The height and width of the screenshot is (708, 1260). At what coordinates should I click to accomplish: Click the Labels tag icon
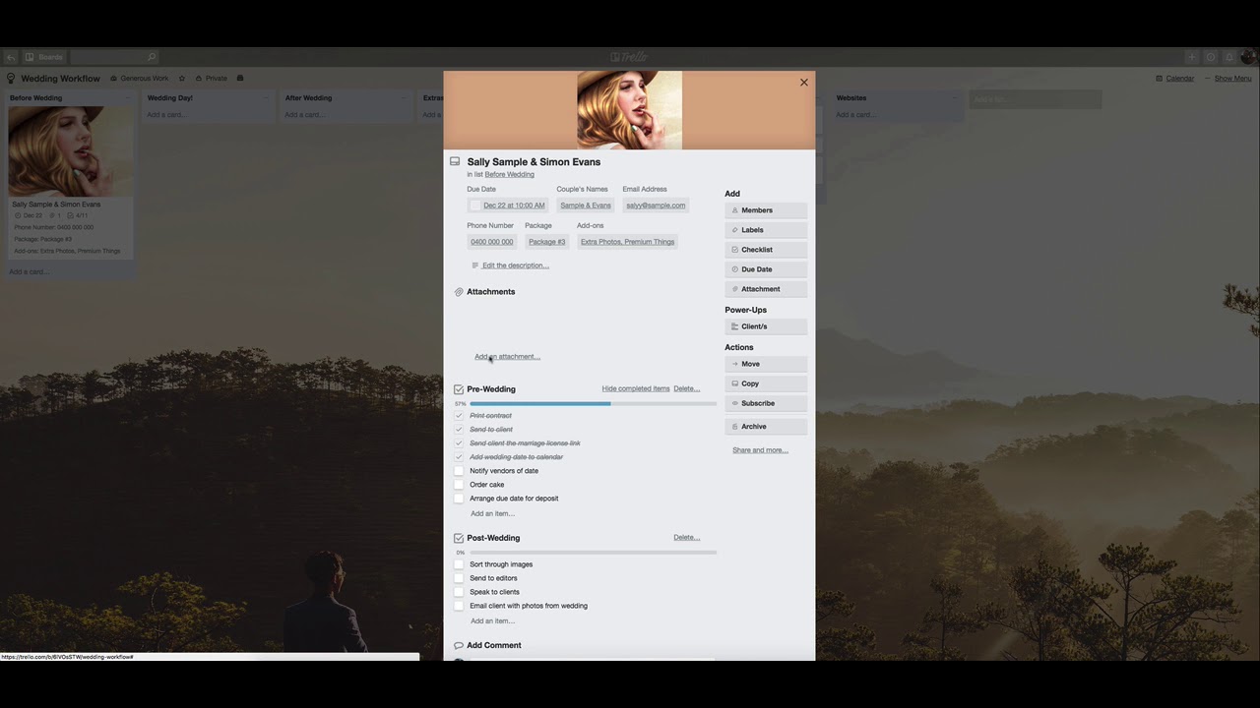pos(734,230)
